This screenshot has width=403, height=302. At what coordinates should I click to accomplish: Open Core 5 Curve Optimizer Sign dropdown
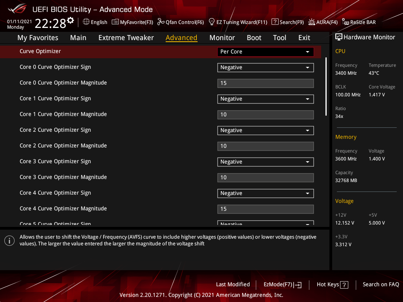coord(266,223)
